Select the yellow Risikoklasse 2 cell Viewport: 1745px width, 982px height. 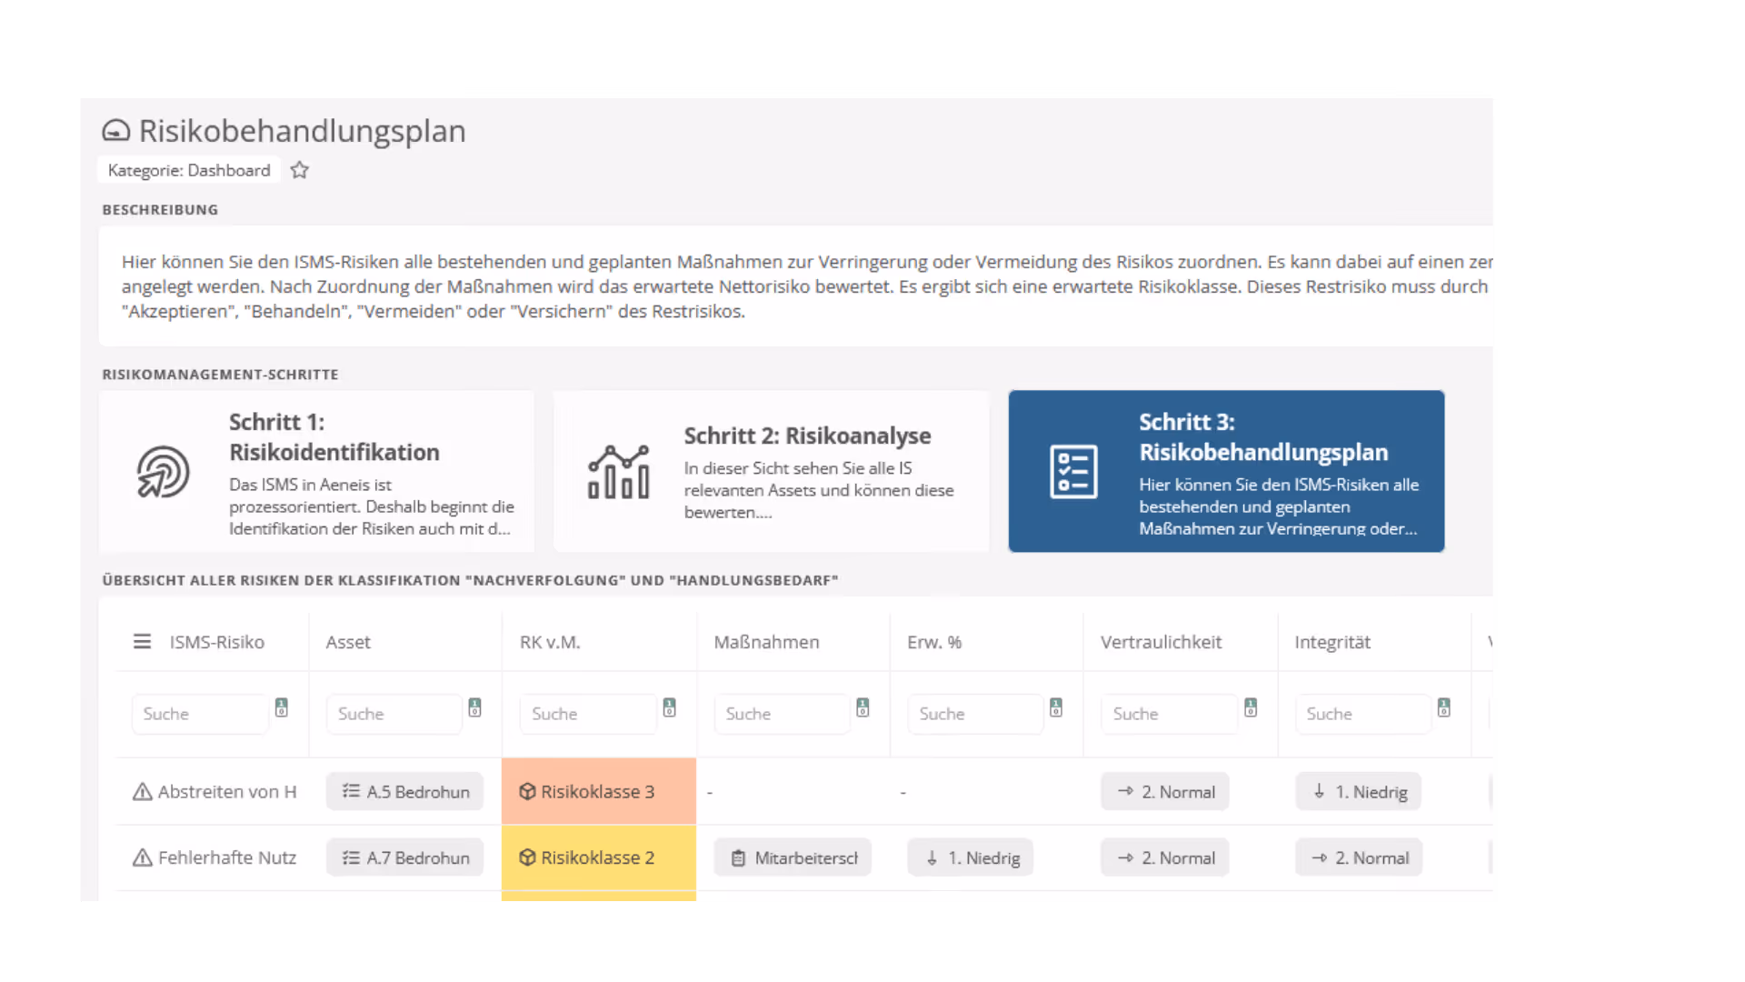599,857
